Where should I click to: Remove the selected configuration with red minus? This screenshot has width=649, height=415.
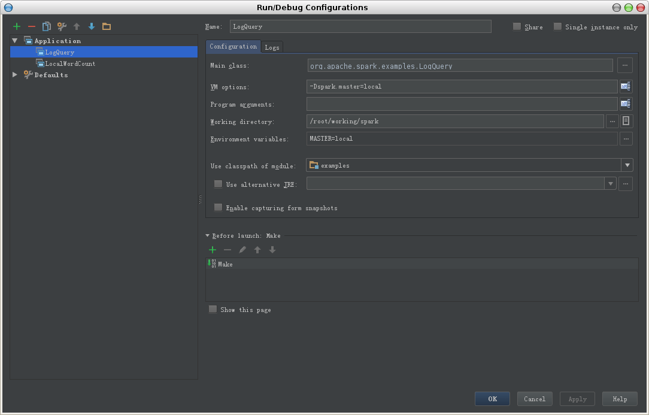point(32,26)
